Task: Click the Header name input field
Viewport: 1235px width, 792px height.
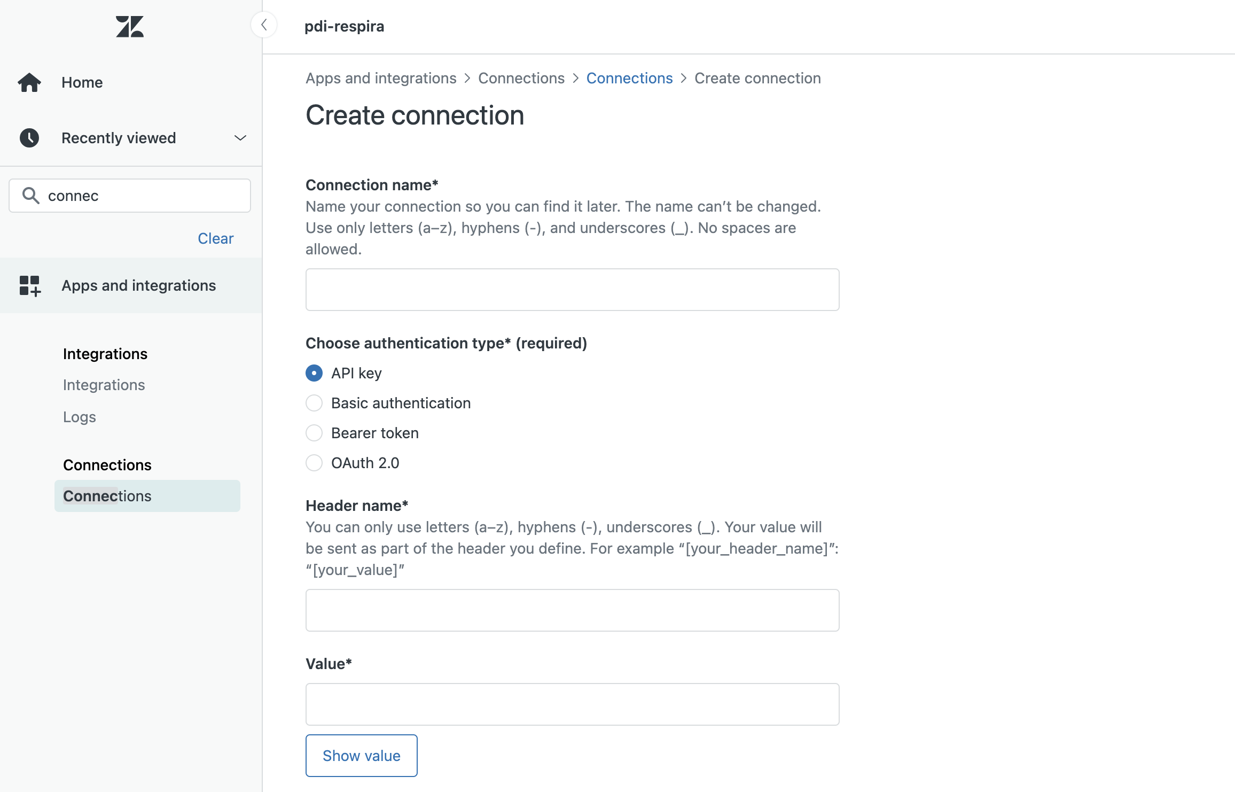Action: tap(573, 610)
